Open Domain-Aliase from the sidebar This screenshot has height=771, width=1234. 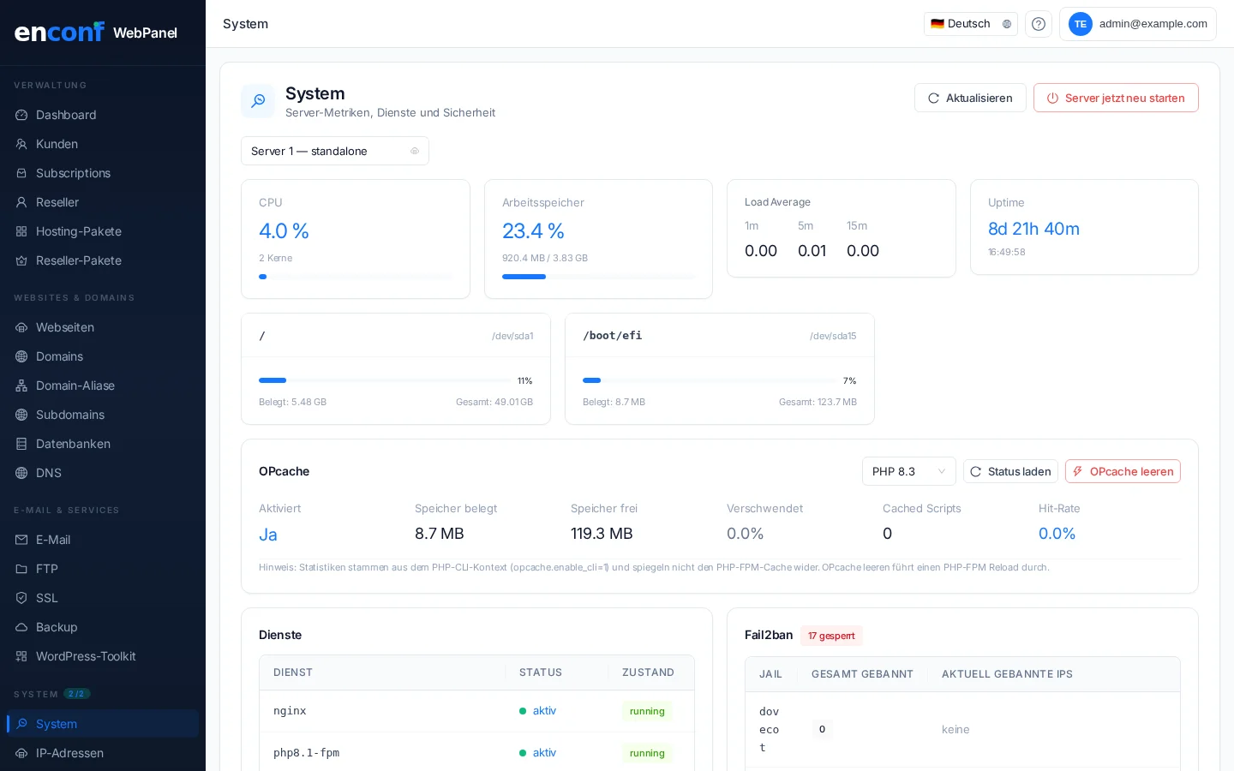tap(75, 385)
